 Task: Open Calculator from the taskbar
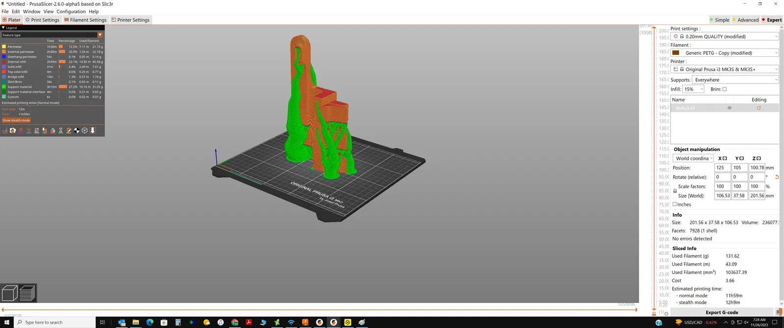pos(178,322)
